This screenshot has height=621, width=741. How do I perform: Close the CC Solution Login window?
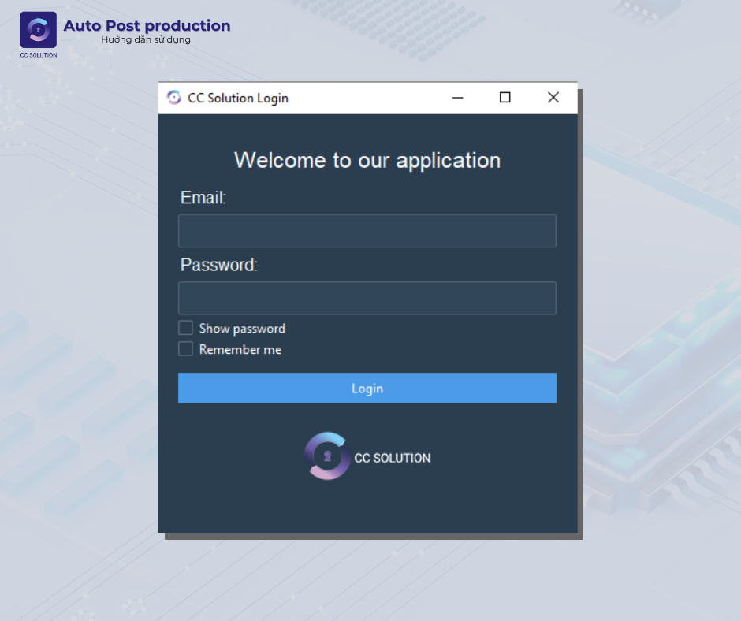tap(553, 98)
